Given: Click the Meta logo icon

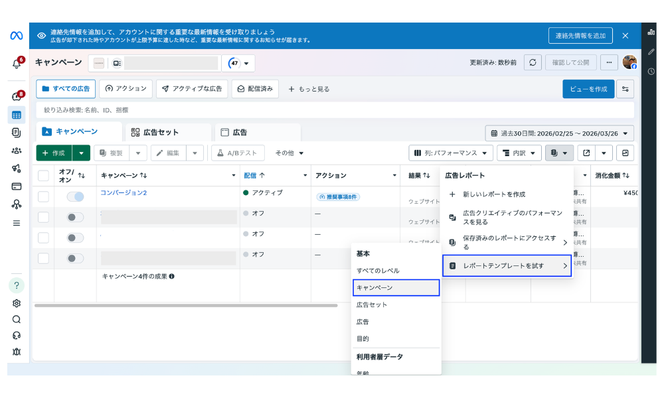Looking at the screenshot, I should click(x=17, y=36).
